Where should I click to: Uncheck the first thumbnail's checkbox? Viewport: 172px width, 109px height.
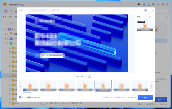coord(25,89)
